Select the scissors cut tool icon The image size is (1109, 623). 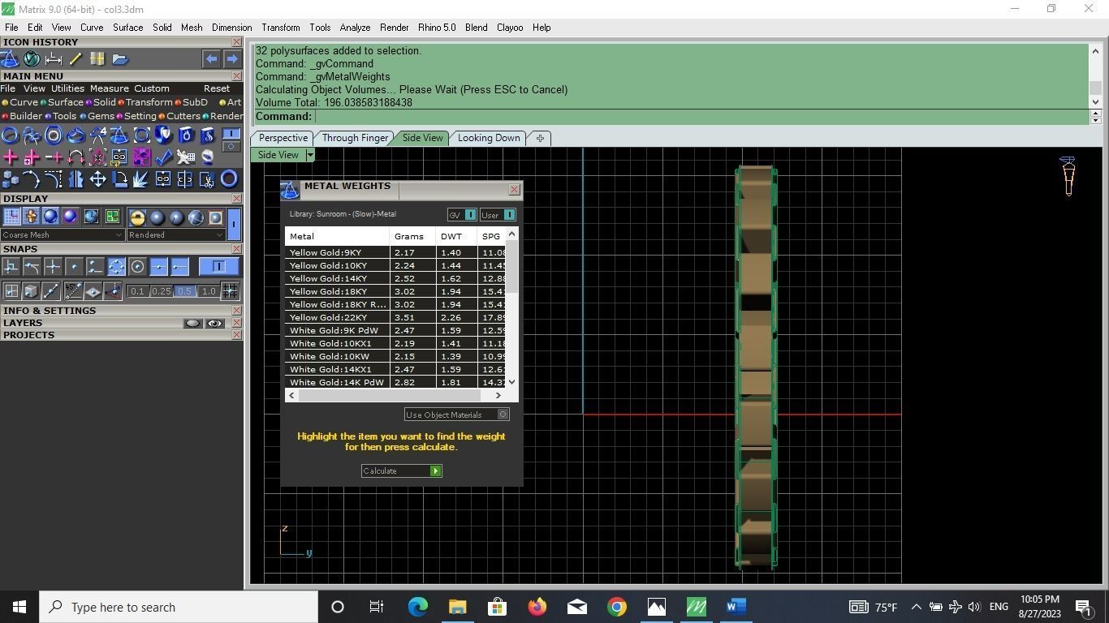point(207,178)
